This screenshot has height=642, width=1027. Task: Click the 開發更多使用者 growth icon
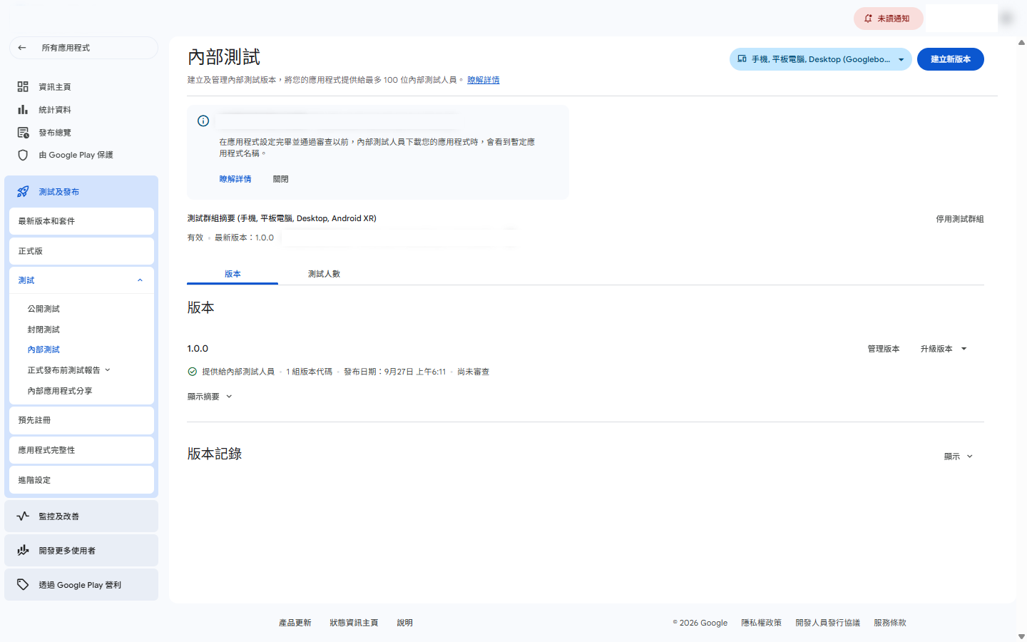(23, 550)
